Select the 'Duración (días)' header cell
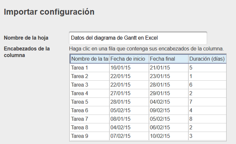This screenshot has width=236, height=144. pyautogui.click(x=207, y=59)
